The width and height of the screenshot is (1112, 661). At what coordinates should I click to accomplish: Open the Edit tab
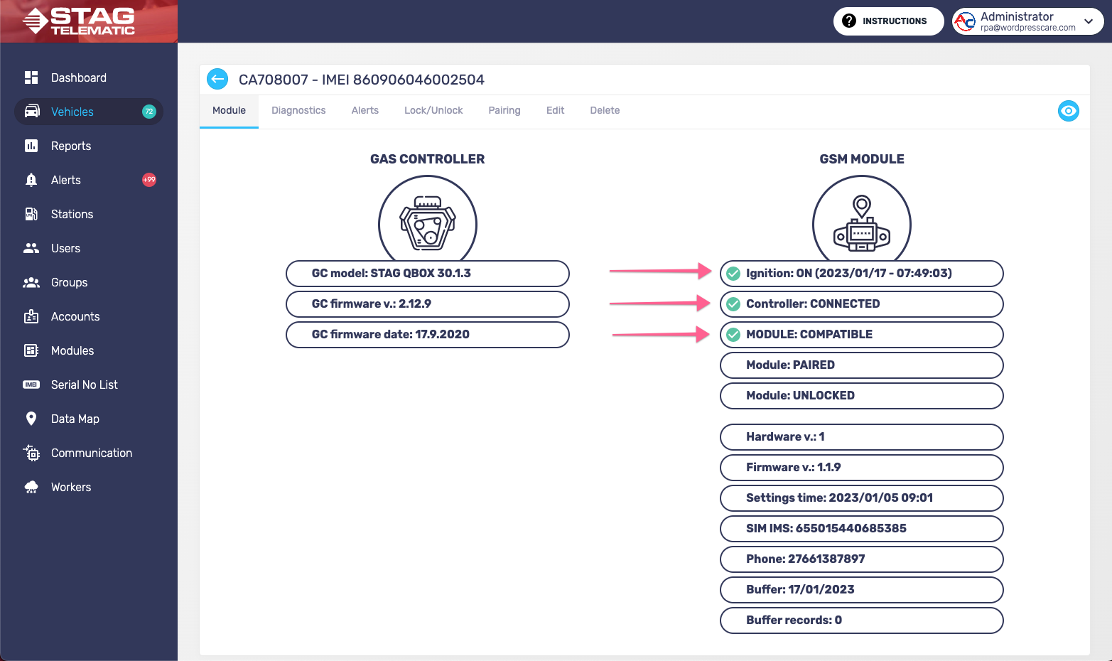555,111
